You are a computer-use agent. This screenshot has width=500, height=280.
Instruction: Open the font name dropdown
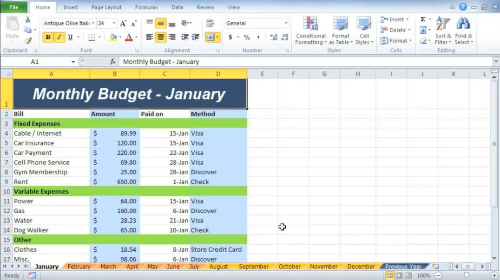(93, 23)
